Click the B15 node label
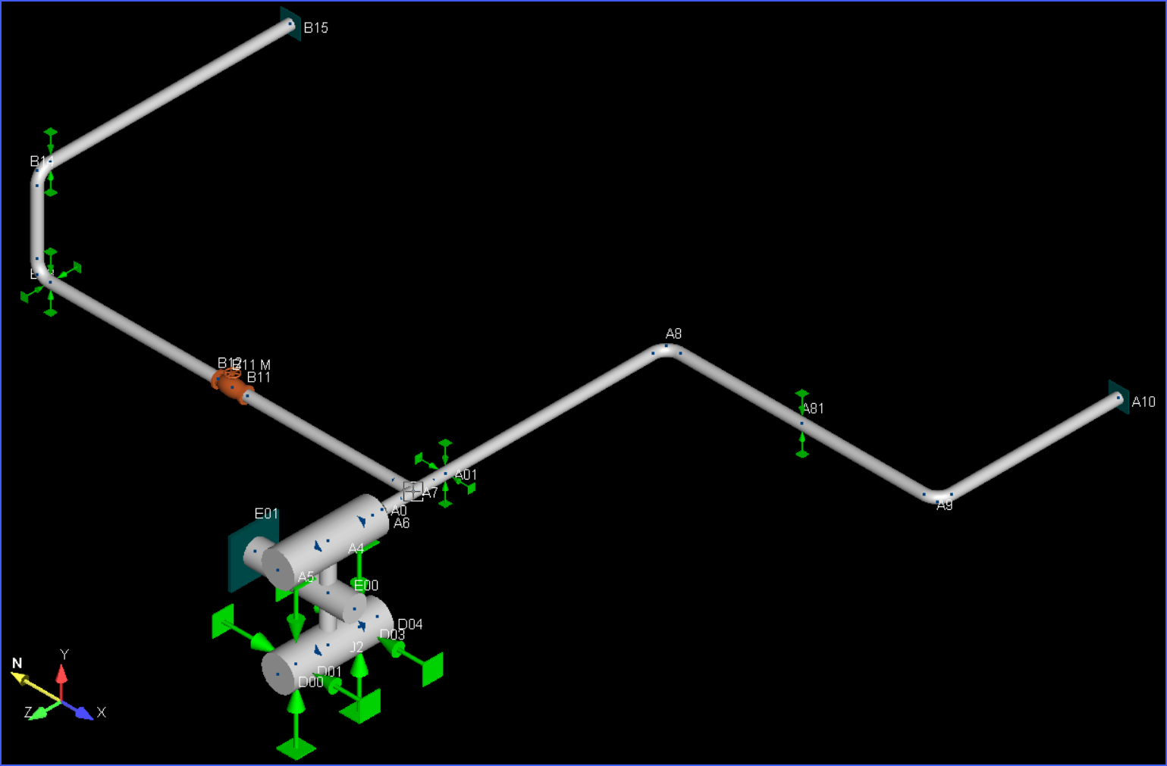The height and width of the screenshot is (766, 1167). tap(316, 28)
